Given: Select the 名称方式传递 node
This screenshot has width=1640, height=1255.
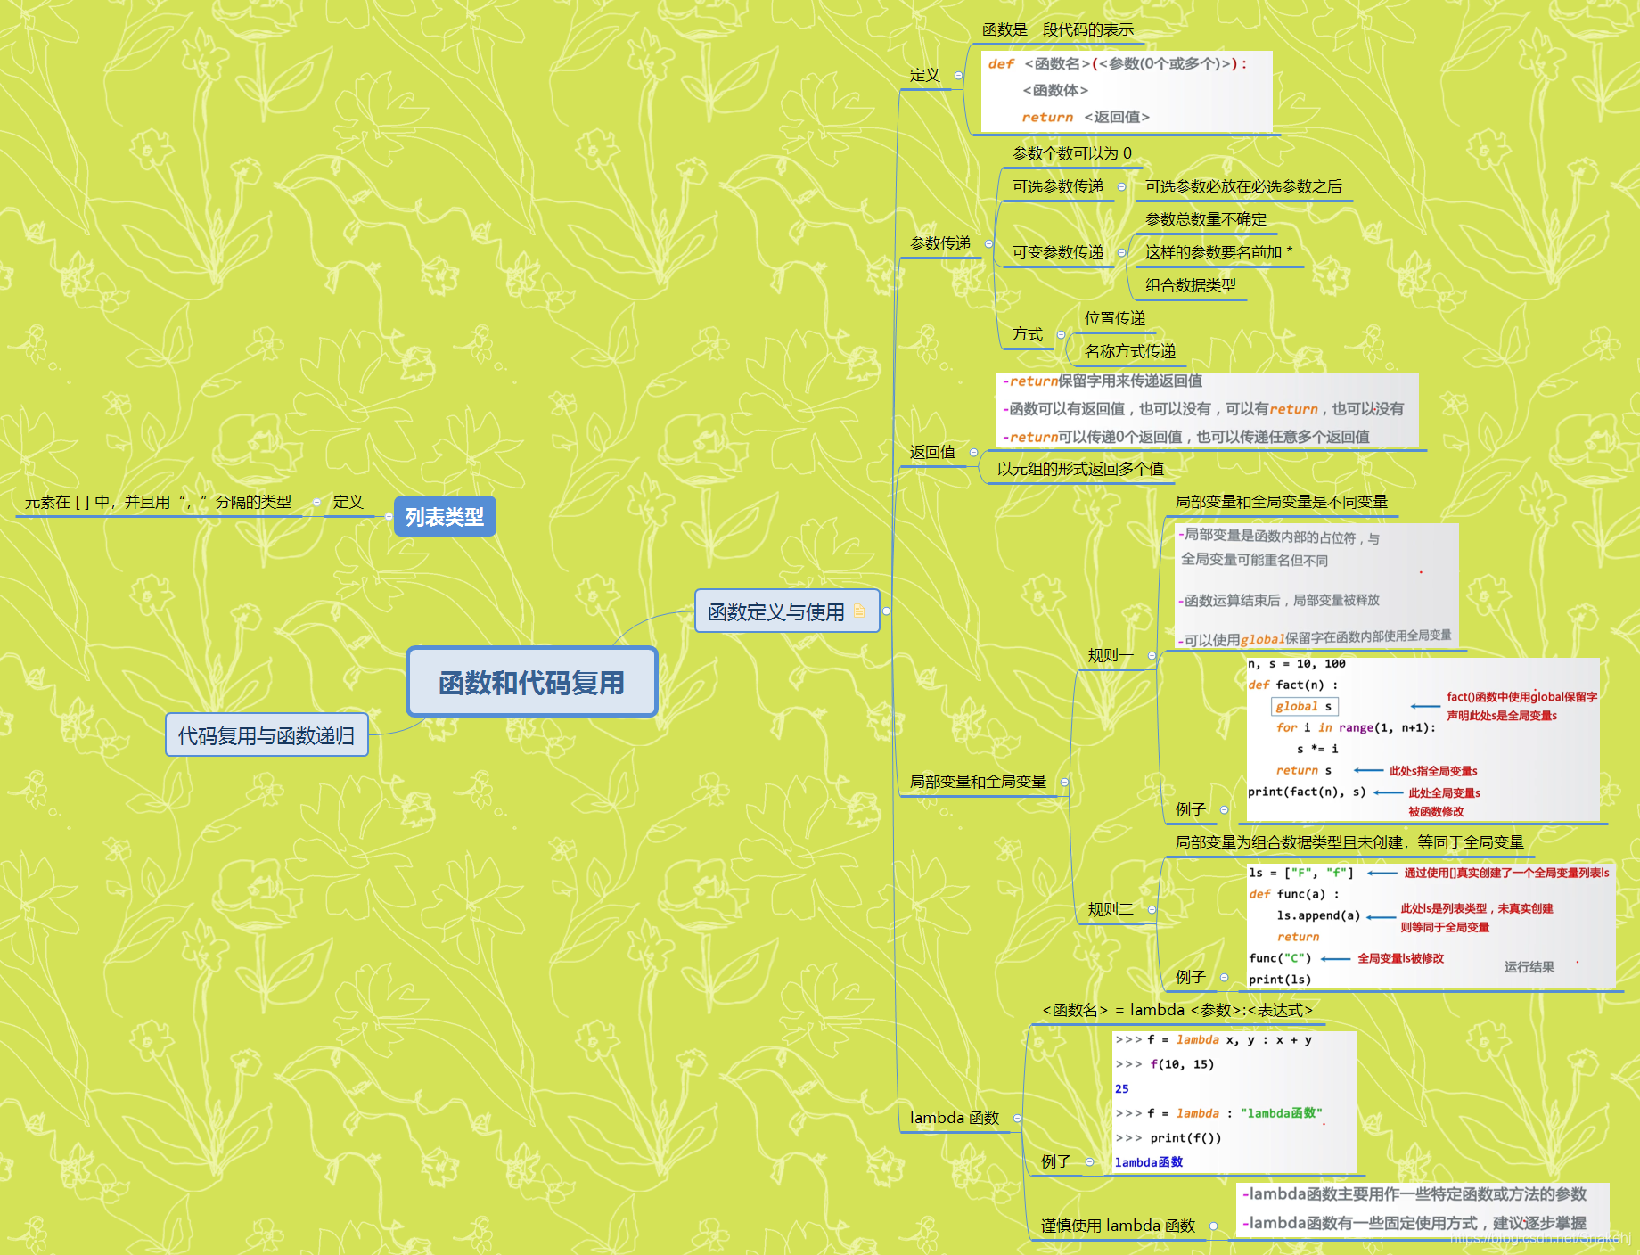Looking at the screenshot, I should click(1130, 351).
